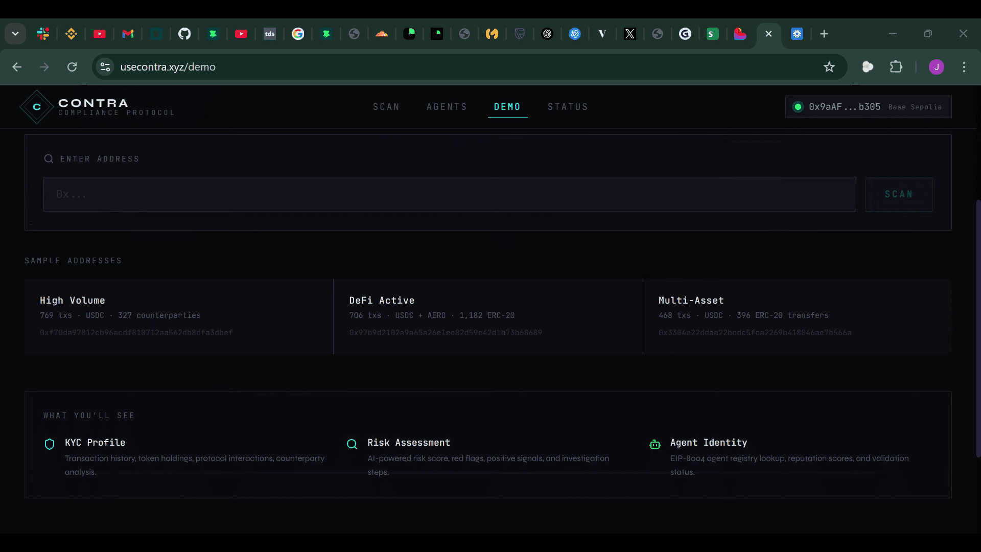
Task: Switch to the colorful Google G tab
Action: click(298, 34)
